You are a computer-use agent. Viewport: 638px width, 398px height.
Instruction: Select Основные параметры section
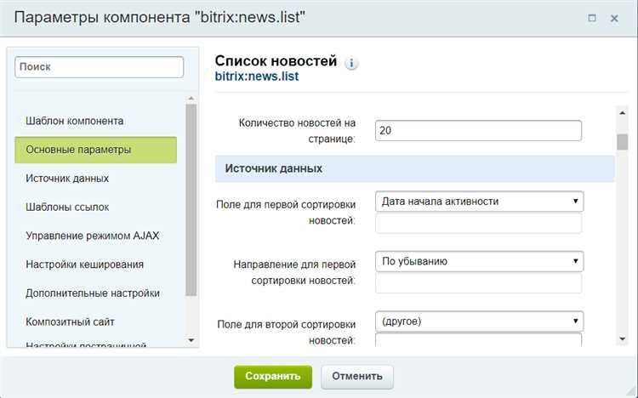tap(95, 150)
